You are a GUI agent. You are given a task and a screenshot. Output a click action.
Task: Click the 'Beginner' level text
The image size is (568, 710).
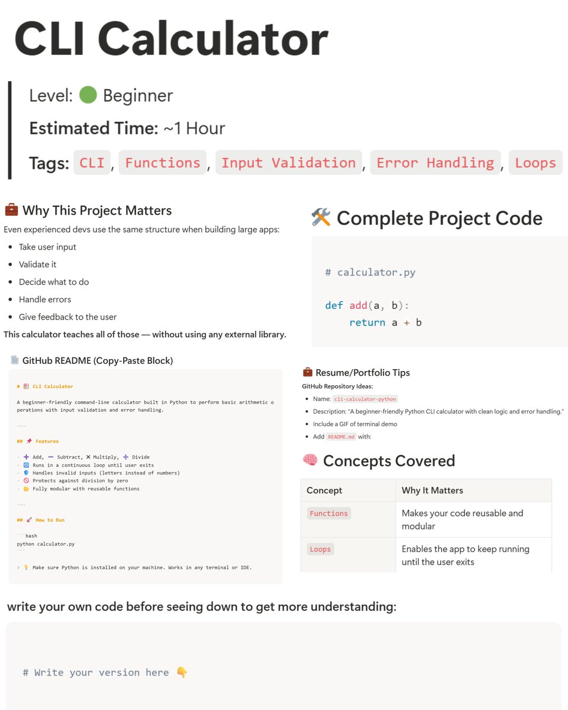coord(138,95)
